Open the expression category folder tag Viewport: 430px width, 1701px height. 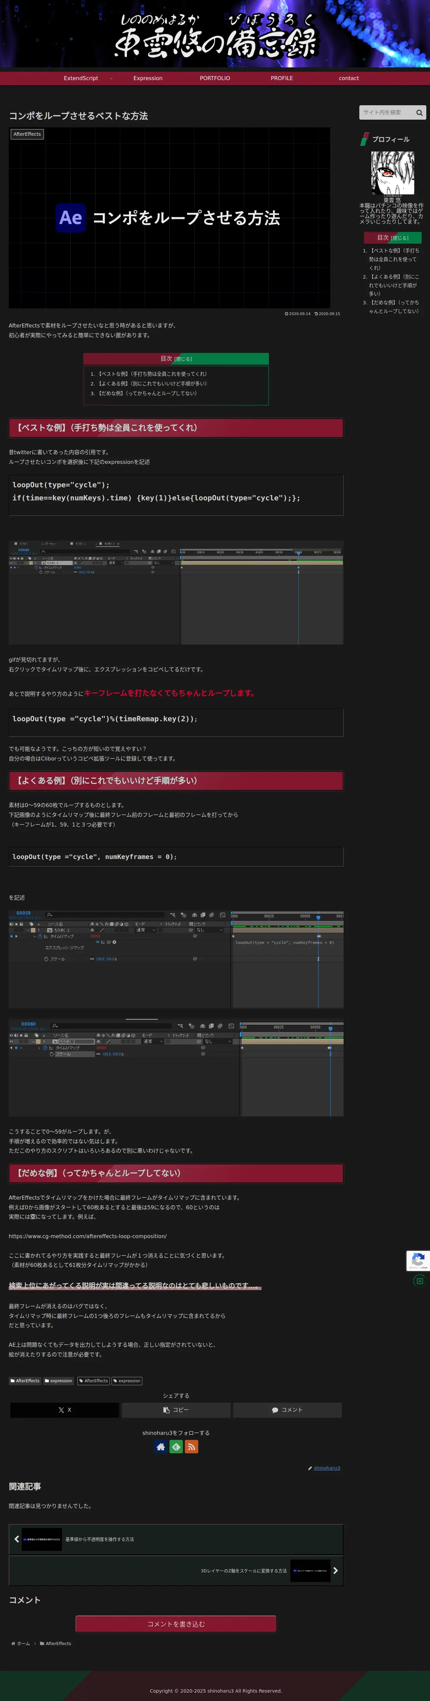coord(59,1381)
